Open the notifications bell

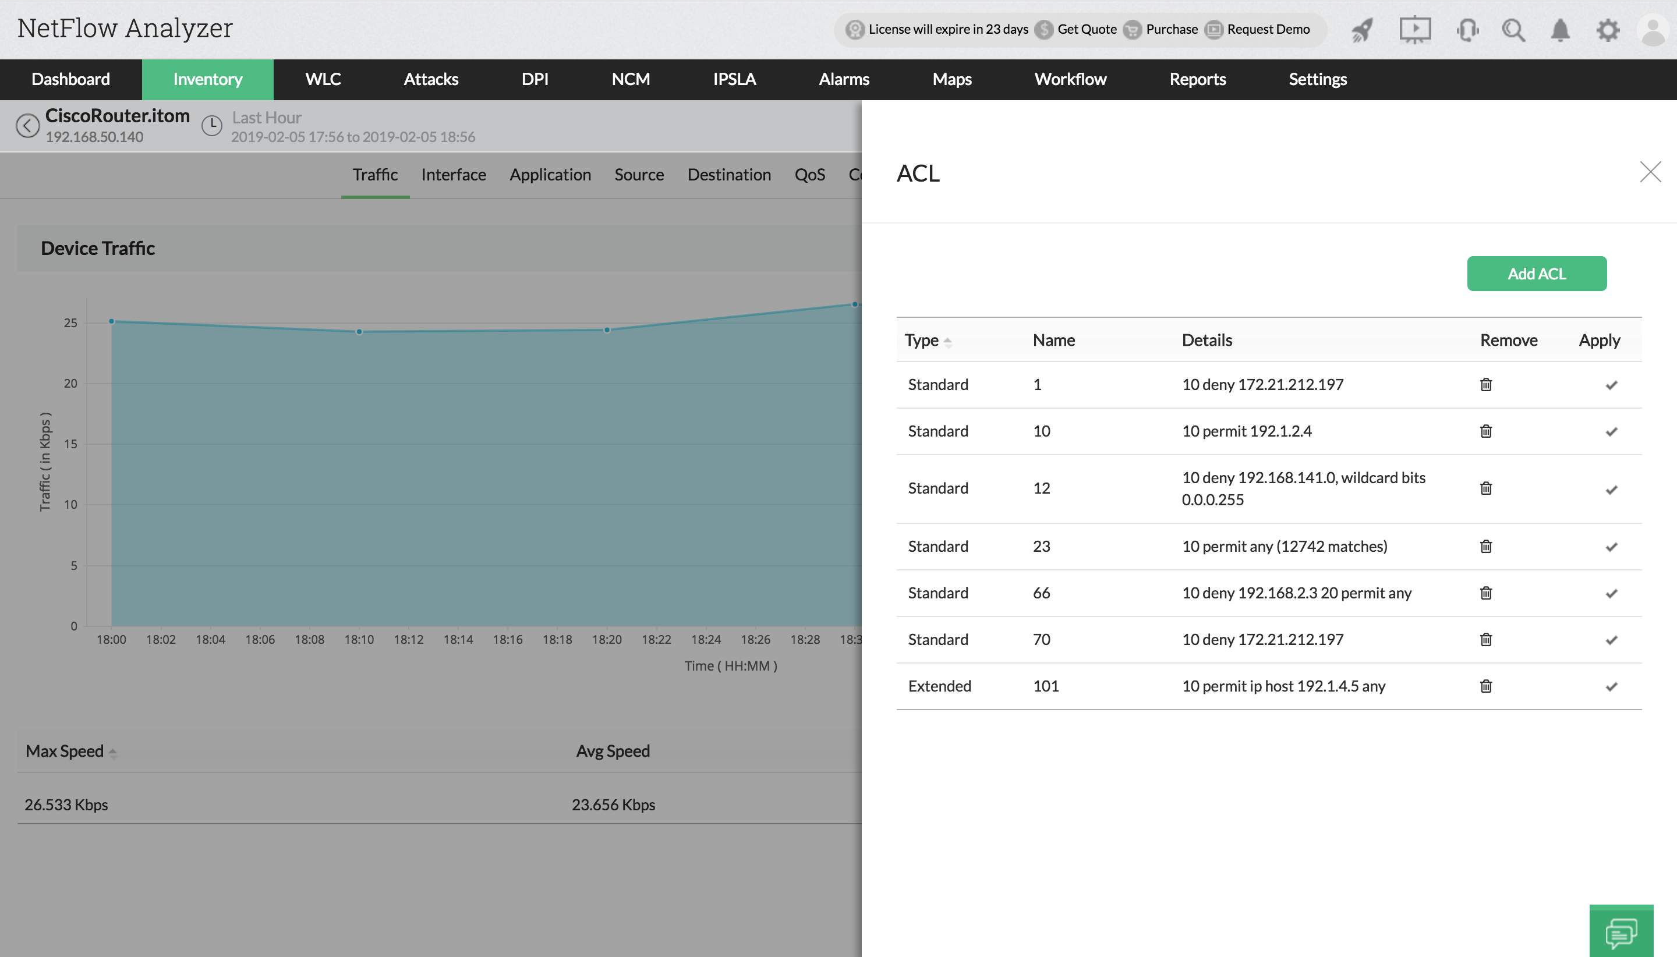[x=1560, y=30]
